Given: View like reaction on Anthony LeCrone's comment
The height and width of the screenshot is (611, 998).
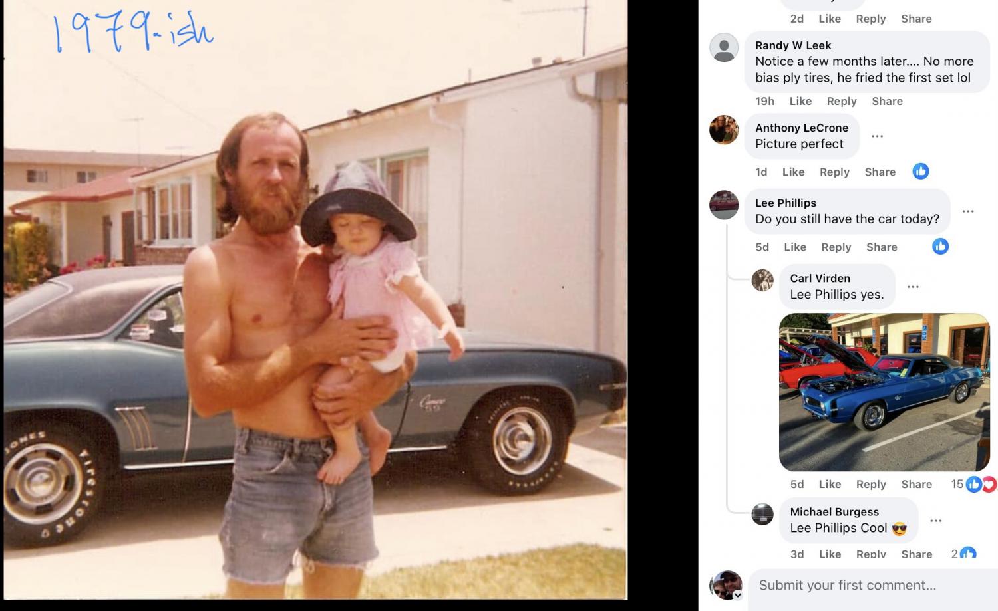Looking at the screenshot, I should [921, 172].
